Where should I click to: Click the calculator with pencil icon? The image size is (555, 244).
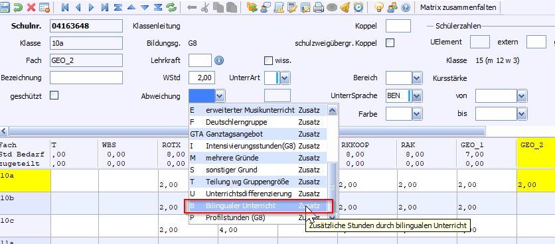coord(292,7)
